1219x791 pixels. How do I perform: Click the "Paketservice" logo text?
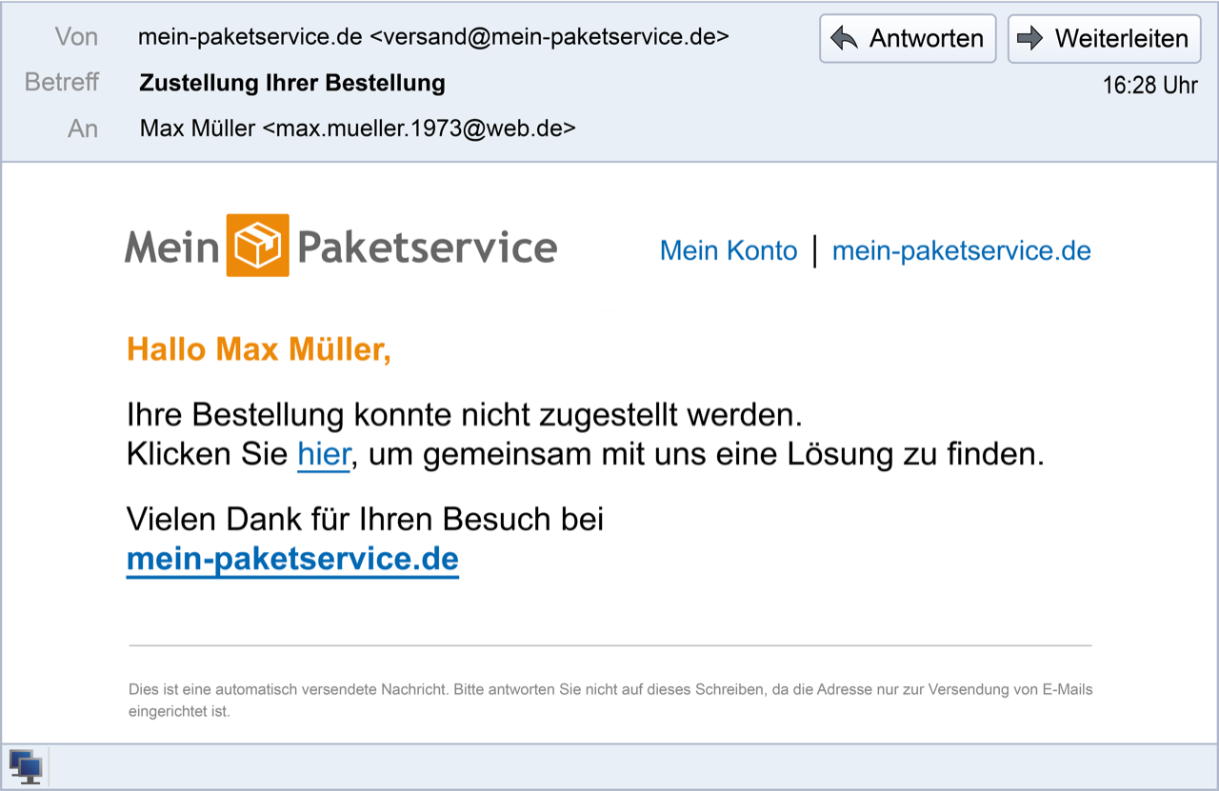click(x=427, y=247)
